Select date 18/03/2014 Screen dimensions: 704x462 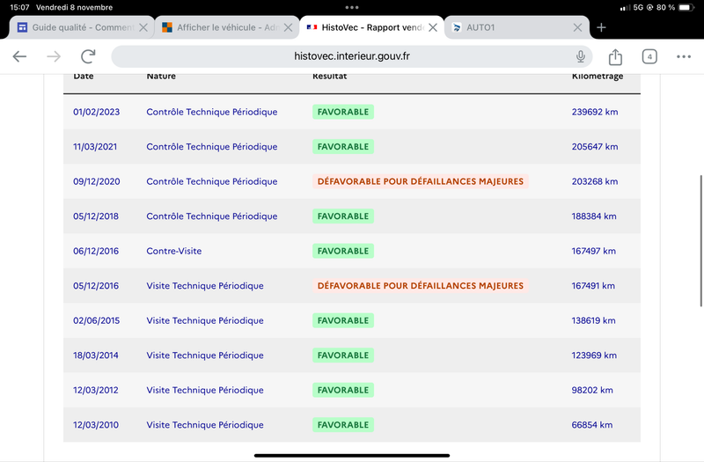(x=96, y=356)
